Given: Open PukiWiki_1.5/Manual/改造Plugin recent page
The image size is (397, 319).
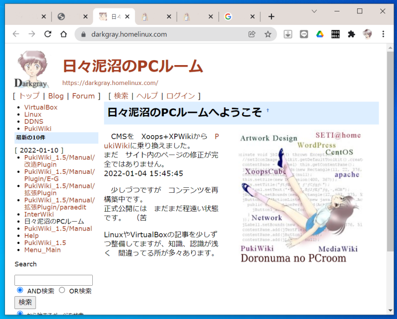Looking at the screenshot, I should (x=60, y=161).
